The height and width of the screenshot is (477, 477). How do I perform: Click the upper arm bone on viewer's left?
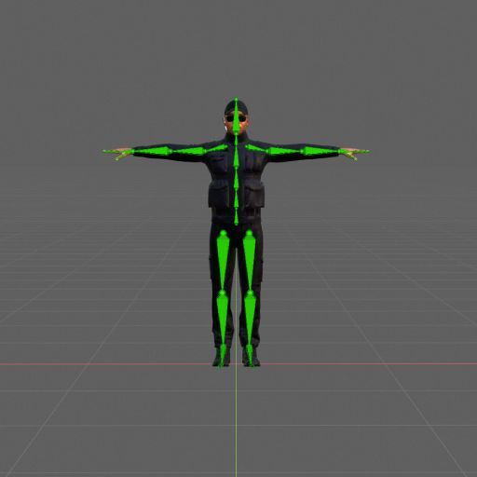pos(187,151)
